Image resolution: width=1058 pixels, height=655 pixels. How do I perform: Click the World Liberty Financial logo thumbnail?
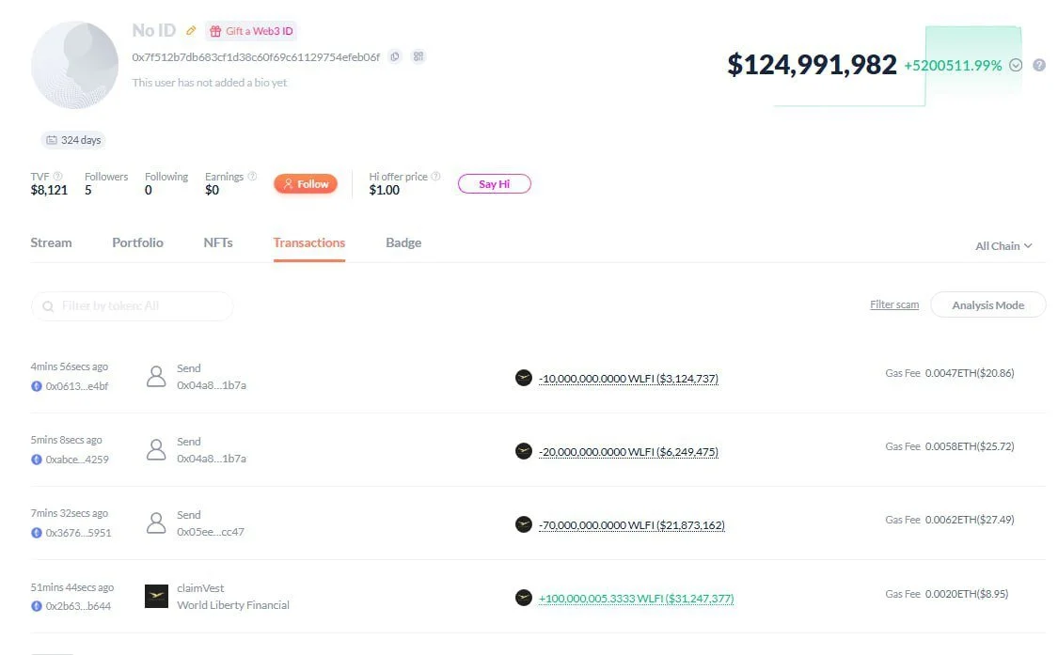[156, 597]
